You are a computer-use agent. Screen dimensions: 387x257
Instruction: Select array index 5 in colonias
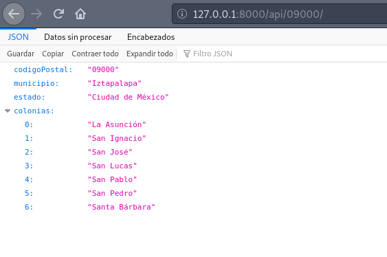tap(29, 193)
